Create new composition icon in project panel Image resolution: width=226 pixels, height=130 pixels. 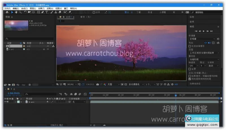[13, 85]
